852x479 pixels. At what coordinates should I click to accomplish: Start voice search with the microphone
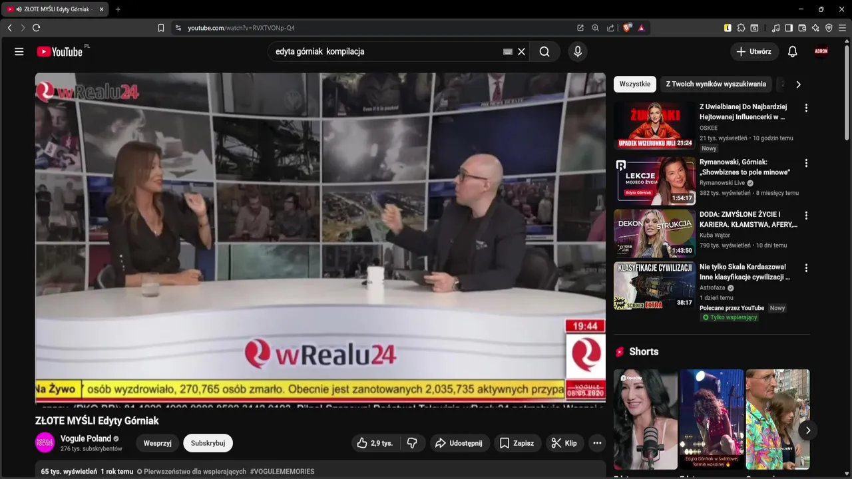point(577,52)
